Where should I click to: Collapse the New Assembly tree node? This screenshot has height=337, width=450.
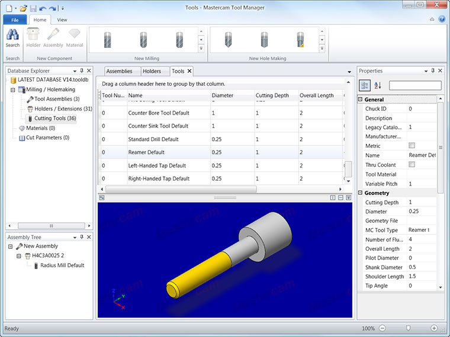[11, 247]
